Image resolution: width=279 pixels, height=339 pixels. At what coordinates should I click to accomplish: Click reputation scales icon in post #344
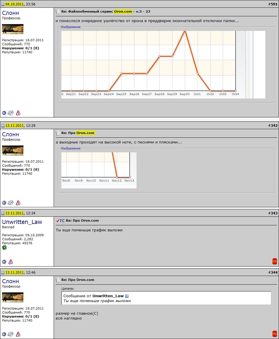tap(11, 334)
